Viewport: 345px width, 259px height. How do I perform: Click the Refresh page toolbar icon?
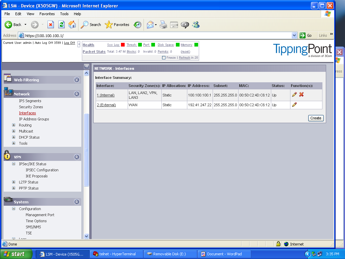coord(61,25)
